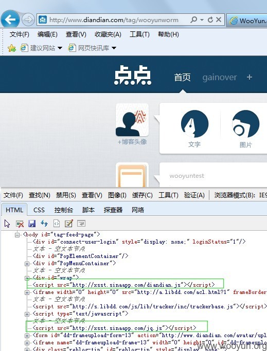Click the clear browser cache icon
267x351 pixels.
tap(20, 224)
